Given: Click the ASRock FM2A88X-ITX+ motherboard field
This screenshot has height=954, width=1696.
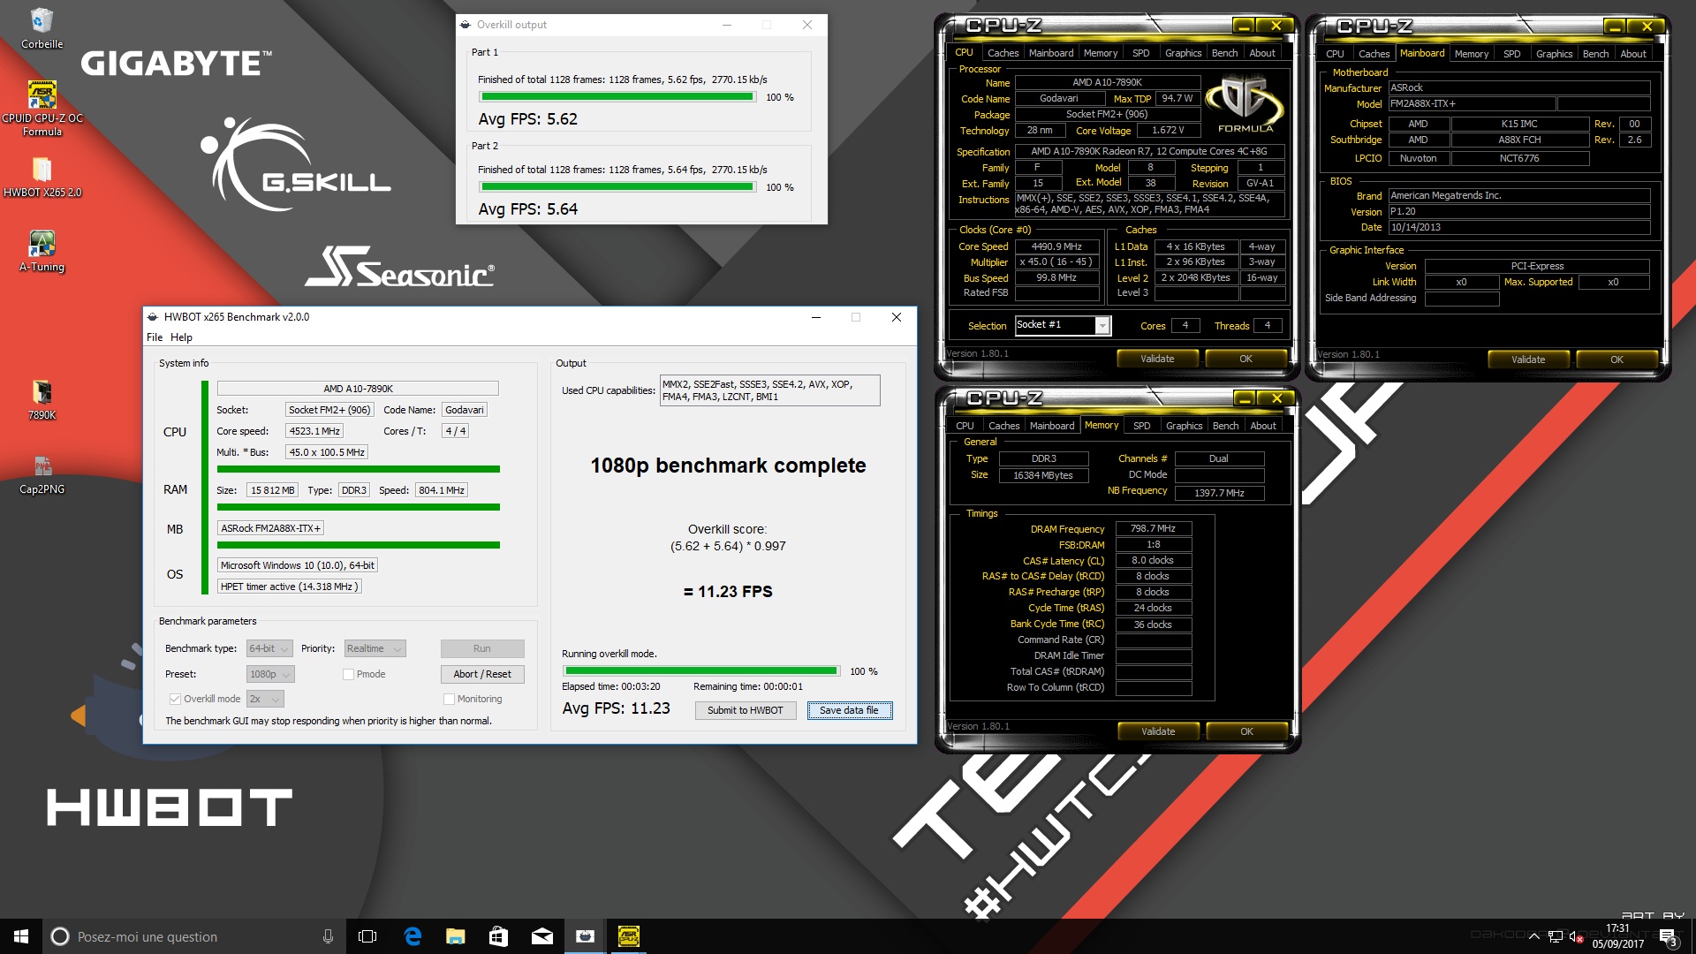Looking at the screenshot, I should (x=270, y=528).
